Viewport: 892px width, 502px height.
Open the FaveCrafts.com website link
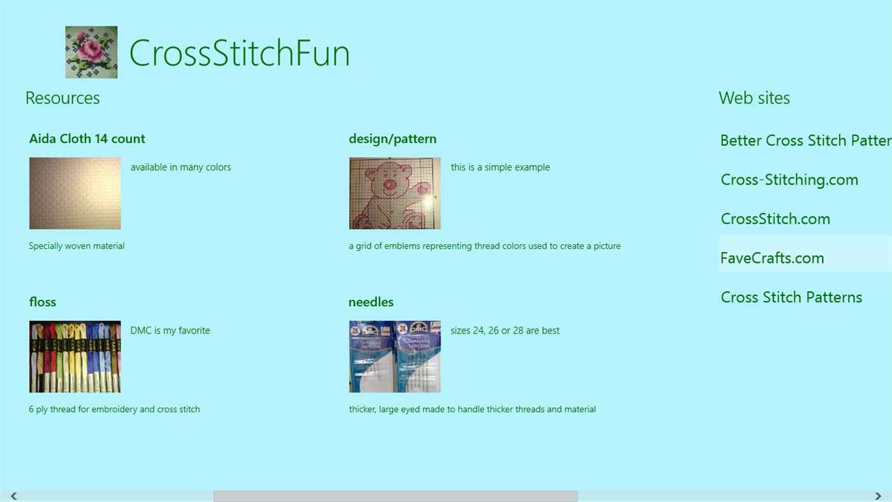click(772, 258)
